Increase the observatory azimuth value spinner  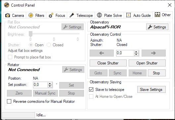136,52
